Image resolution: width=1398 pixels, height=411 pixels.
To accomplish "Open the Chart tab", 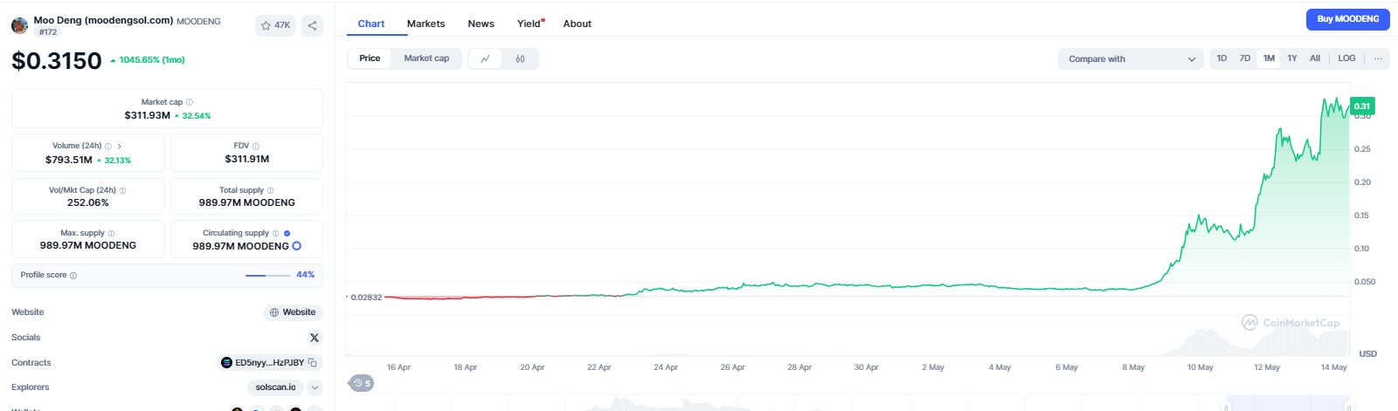I will pyautogui.click(x=371, y=24).
